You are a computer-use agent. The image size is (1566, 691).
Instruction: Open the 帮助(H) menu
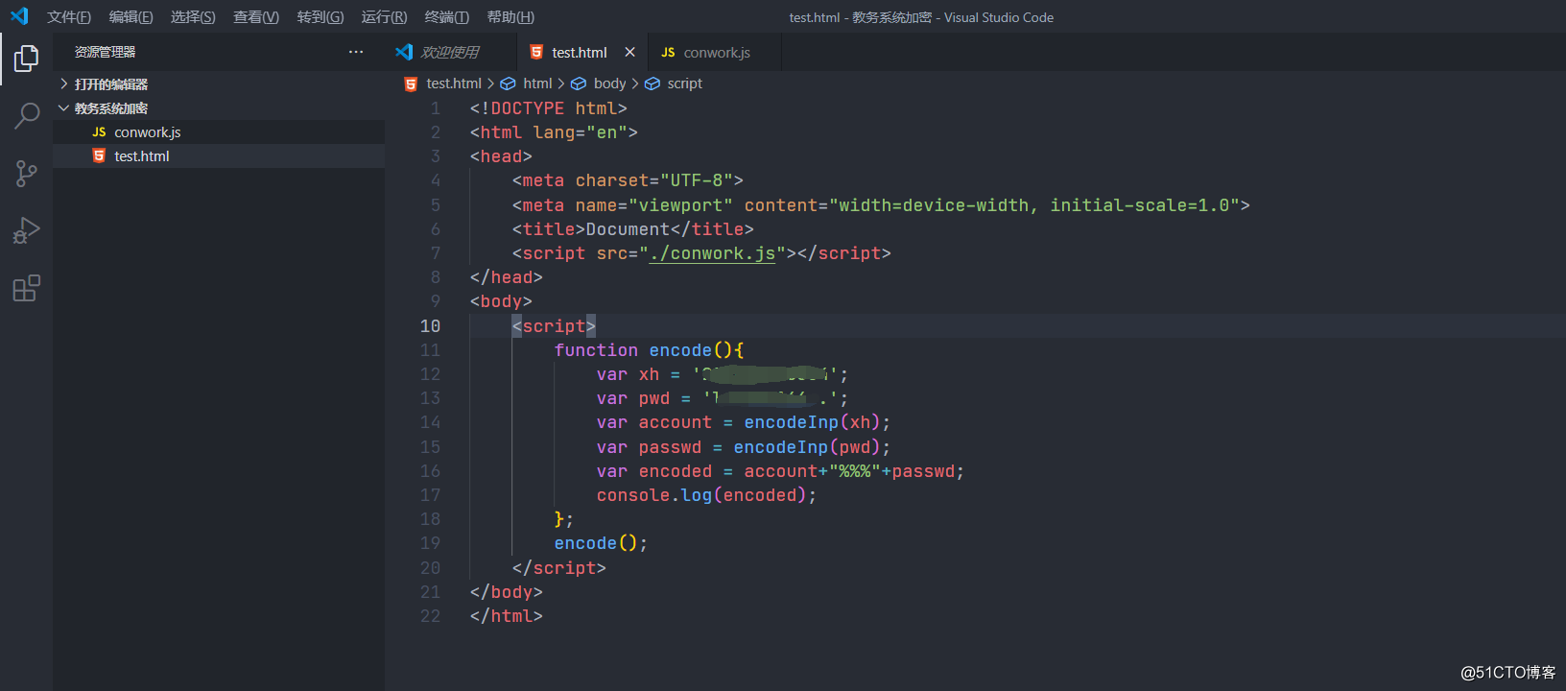(x=510, y=17)
